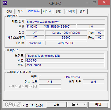The image size is (111, 110).
Task: Select the 전송 속도 x16 value
Action: [50, 82]
